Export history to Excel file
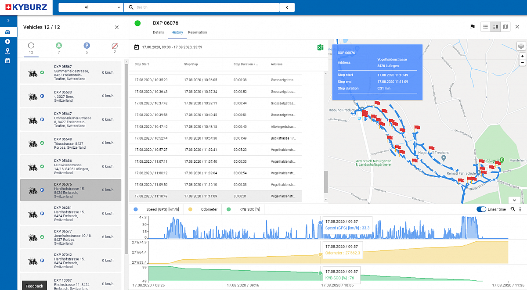This screenshot has width=527, height=290. click(x=320, y=47)
